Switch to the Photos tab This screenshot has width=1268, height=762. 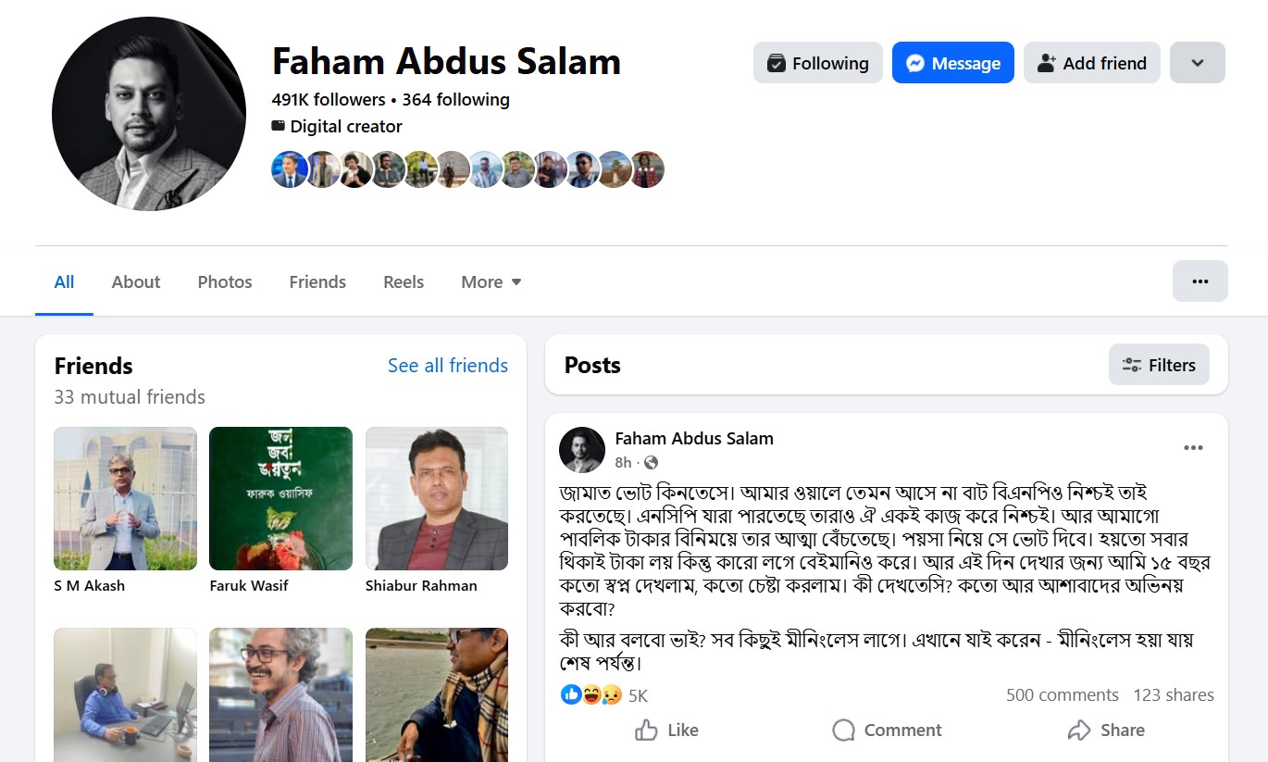pos(225,282)
